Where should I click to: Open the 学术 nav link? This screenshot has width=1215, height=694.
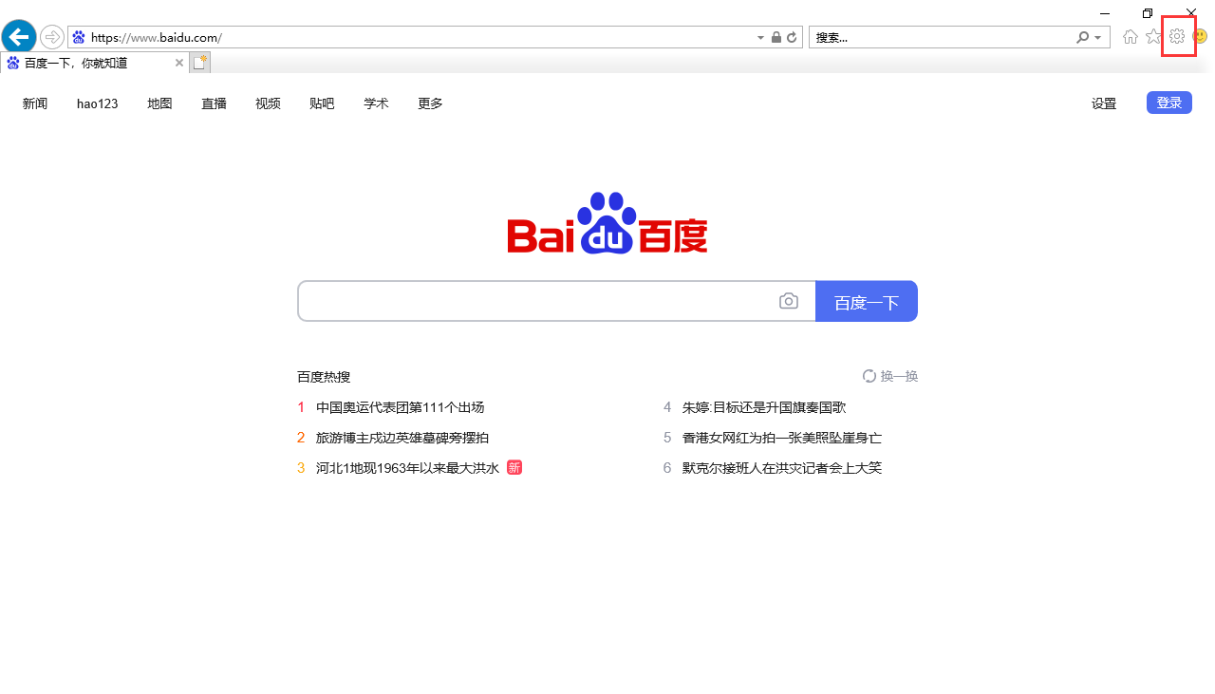377,103
